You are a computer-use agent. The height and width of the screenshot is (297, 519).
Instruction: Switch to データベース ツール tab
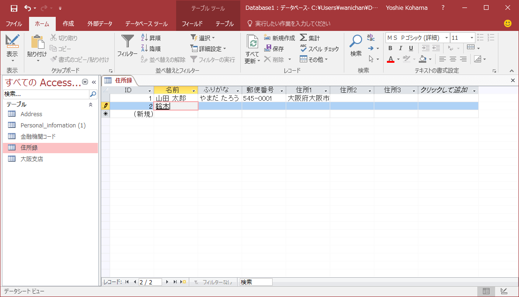point(146,24)
